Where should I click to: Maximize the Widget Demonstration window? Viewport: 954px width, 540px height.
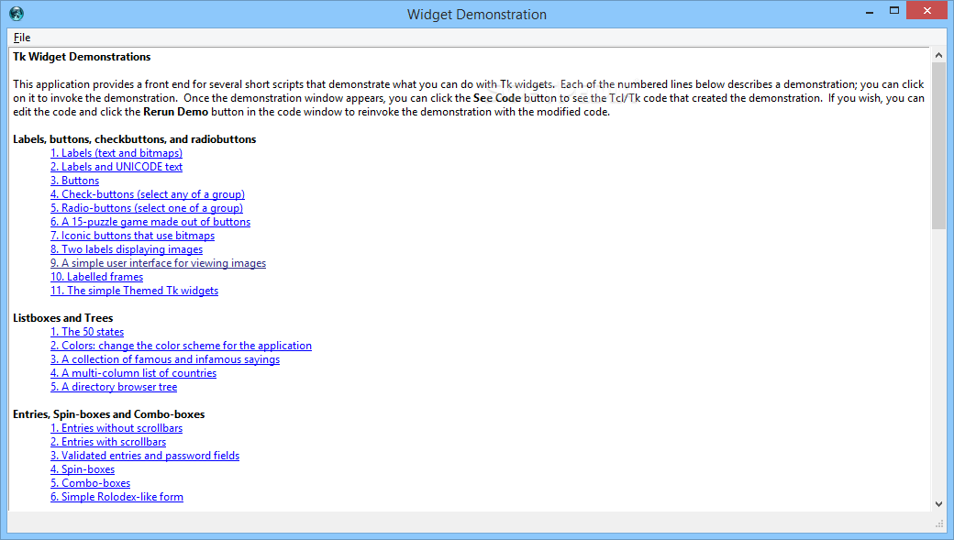tap(893, 10)
